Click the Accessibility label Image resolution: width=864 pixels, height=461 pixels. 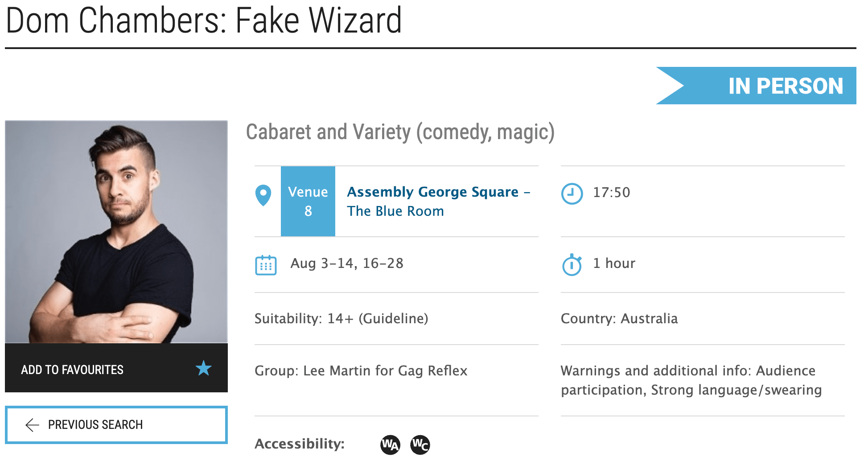click(300, 444)
